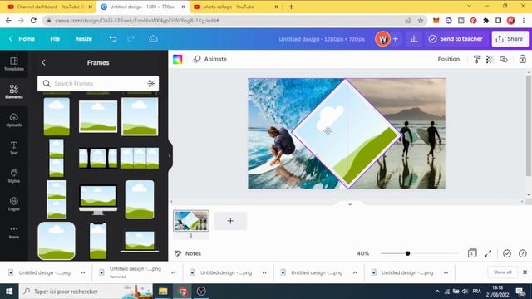Select the diamond frame on the canvas
The height and width of the screenshot is (299, 532).
click(x=346, y=134)
